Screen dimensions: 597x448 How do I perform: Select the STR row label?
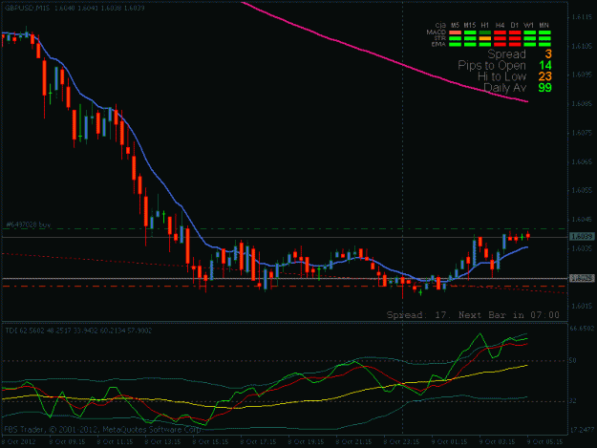click(x=440, y=38)
